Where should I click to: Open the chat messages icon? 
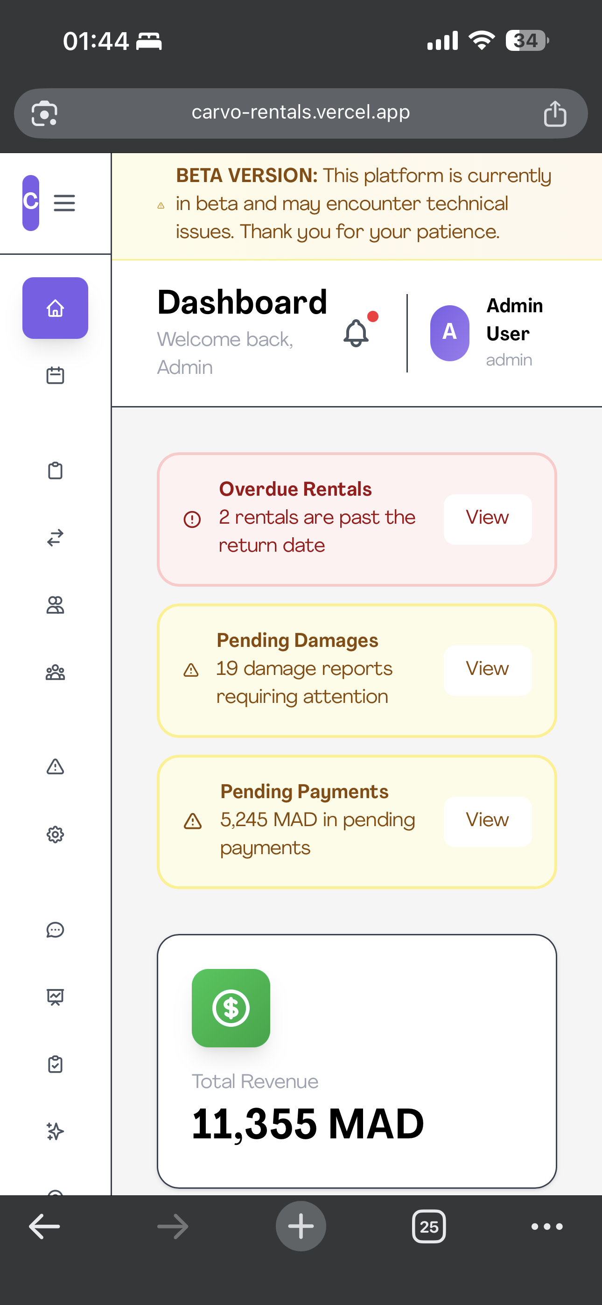[56, 930]
